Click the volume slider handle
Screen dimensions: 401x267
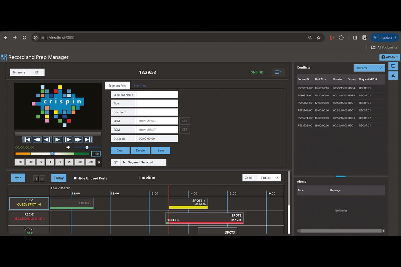click(87, 147)
